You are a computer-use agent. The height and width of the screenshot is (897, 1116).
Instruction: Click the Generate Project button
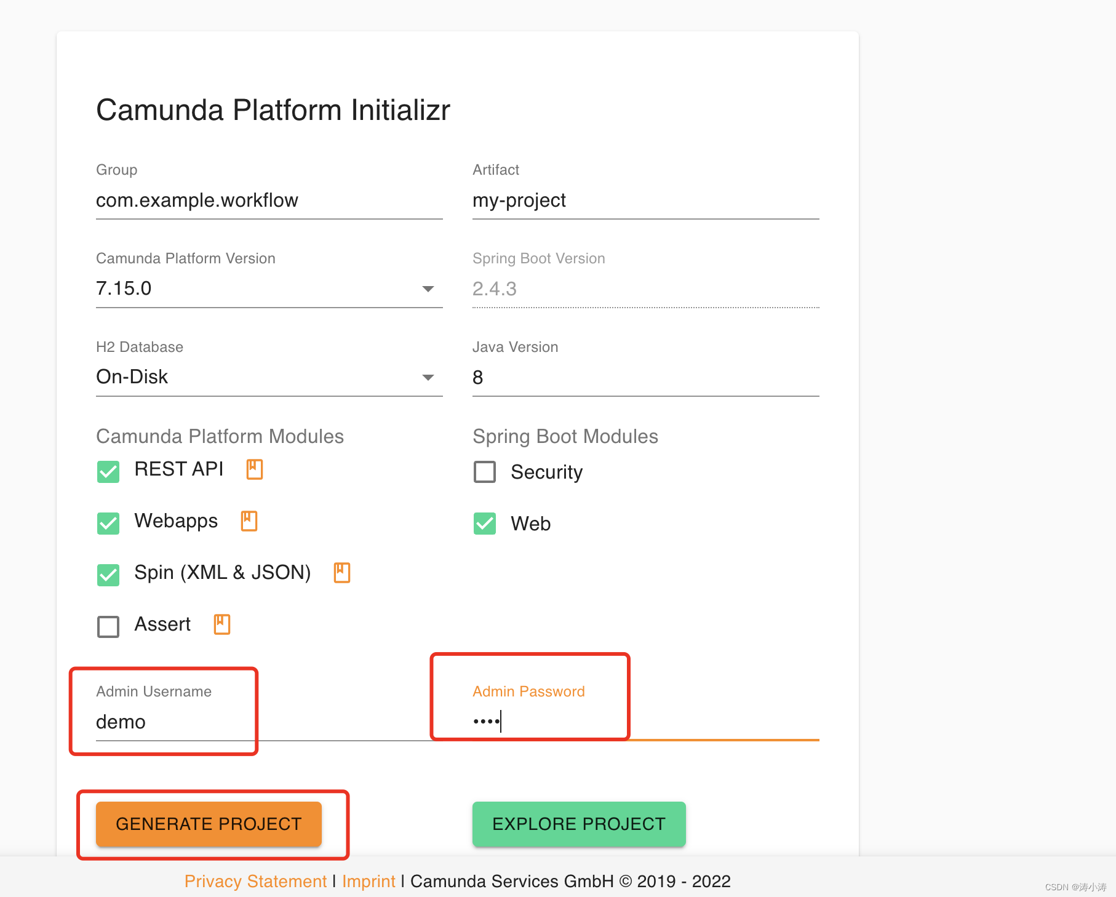(x=209, y=824)
